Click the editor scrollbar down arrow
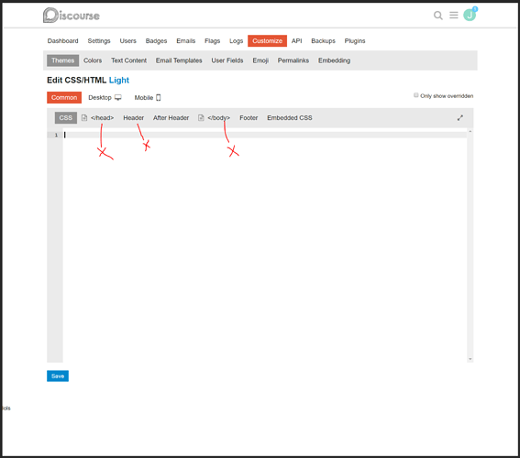The width and height of the screenshot is (520, 458). [470, 359]
